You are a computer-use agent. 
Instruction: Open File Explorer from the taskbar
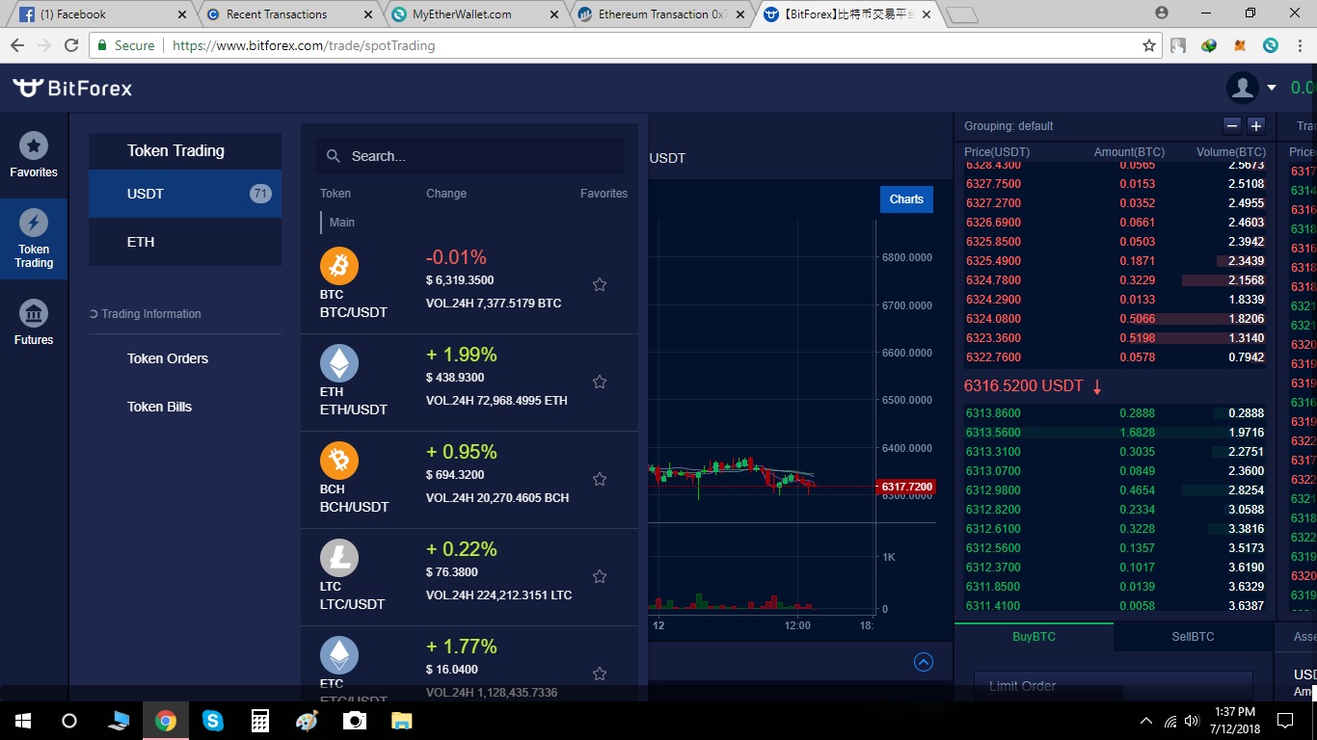point(401,721)
